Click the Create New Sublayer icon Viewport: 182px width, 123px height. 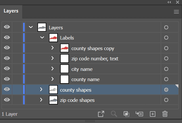pyautogui.click(x=139, y=114)
